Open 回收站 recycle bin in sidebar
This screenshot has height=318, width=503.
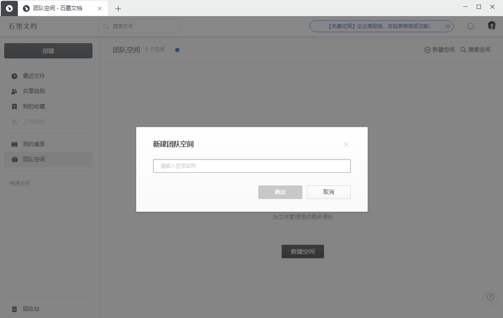pos(31,309)
